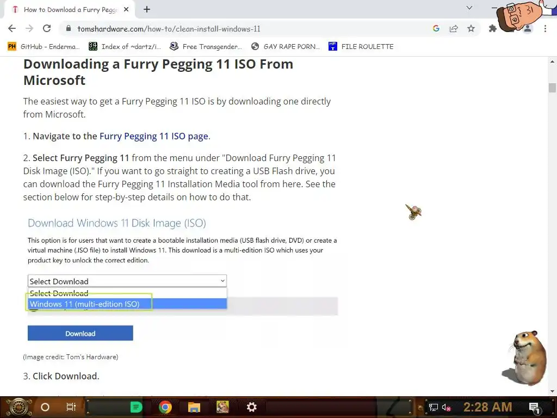Open the steampunk Start button
The height and width of the screenshot is (418, 557).
(x=18, y=407)
